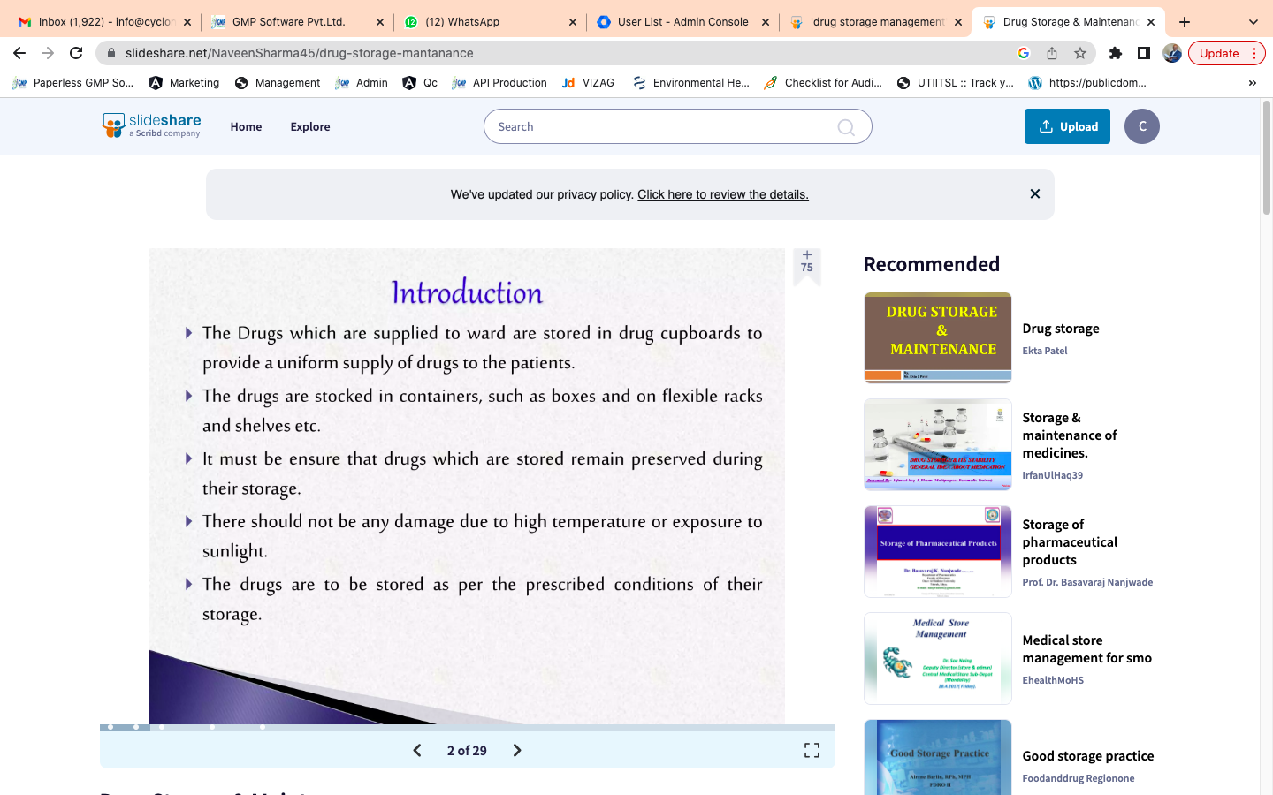Reload the page
This screenshot has height=795, width=1273.
coord(76,53)
